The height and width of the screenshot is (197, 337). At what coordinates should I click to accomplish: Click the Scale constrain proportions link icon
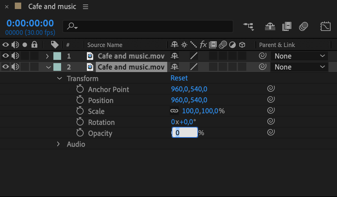click(174, 111)
